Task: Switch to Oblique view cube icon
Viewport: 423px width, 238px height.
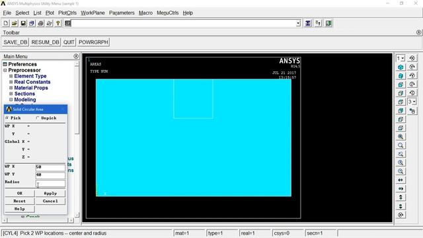Action: coord(401,76)
